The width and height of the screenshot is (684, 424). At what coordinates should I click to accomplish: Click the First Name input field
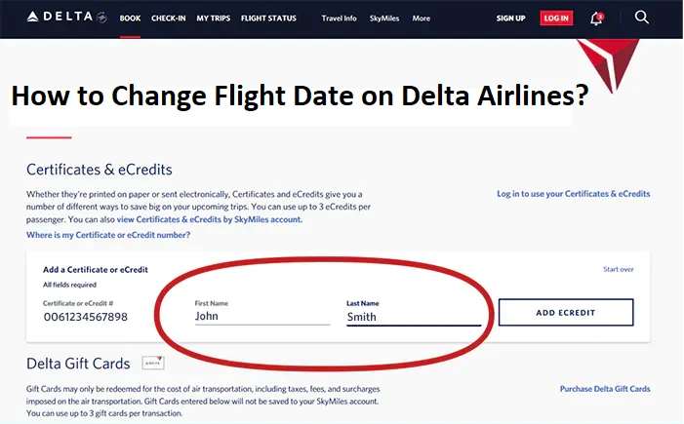262,316
